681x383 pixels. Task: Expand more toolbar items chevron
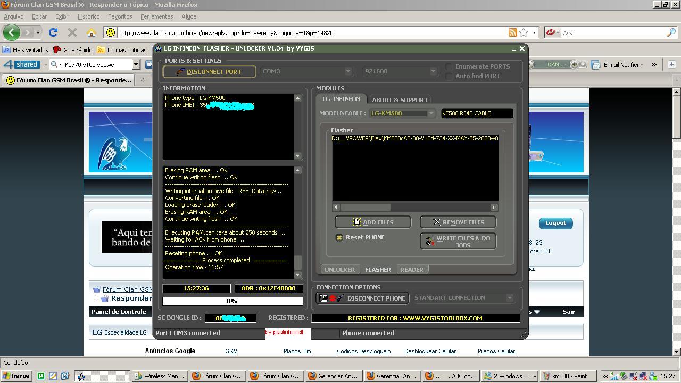[654, 64]
